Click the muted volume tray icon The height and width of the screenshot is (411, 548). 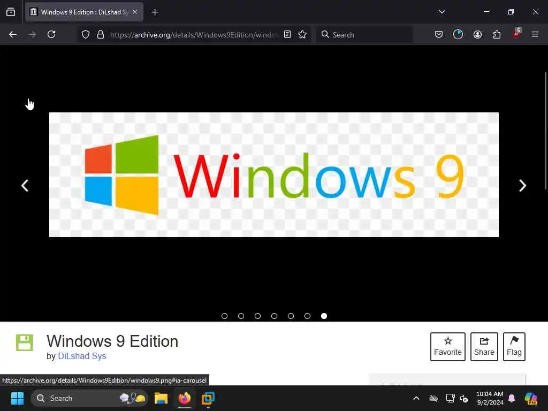tap(464, 398)
